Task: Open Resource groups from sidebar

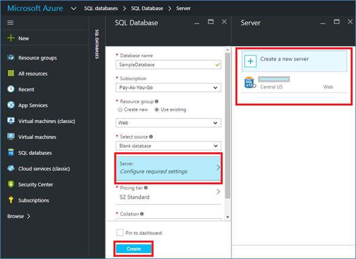Action: click(37, 58)
